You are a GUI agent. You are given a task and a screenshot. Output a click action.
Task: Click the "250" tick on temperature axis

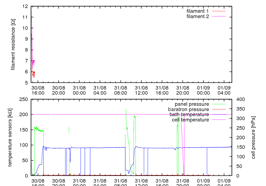tap(24, 99)
